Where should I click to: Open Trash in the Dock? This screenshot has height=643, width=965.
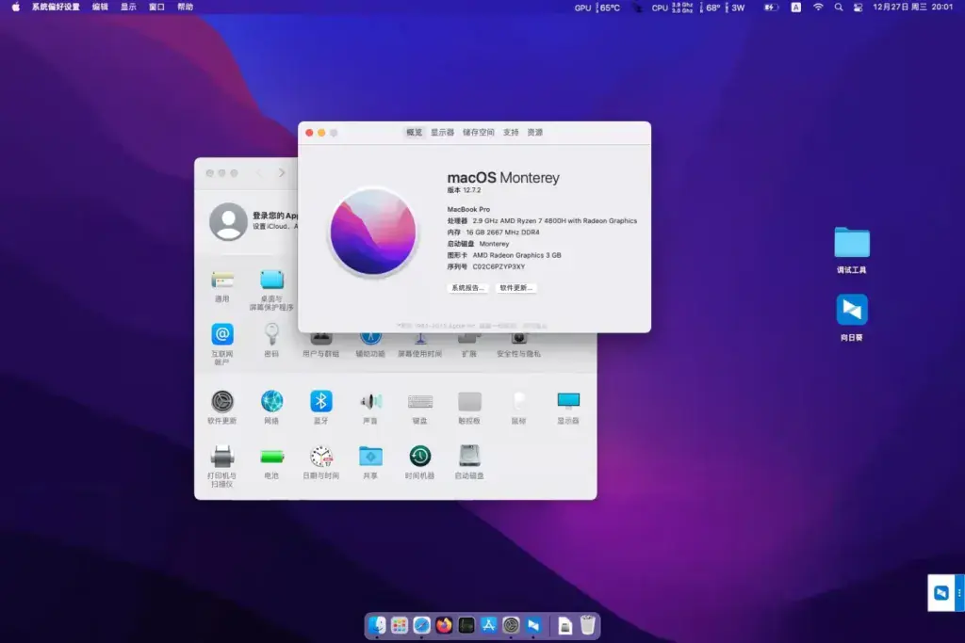point(588,624)
